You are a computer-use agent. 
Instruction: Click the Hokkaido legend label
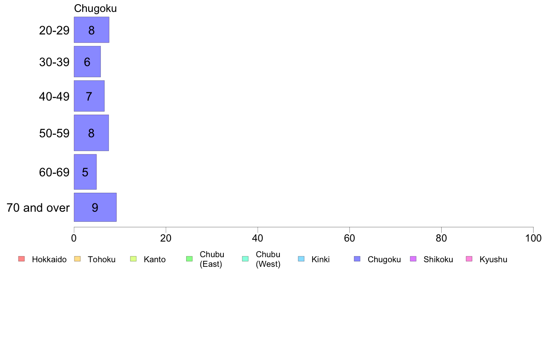pos(49,259)
